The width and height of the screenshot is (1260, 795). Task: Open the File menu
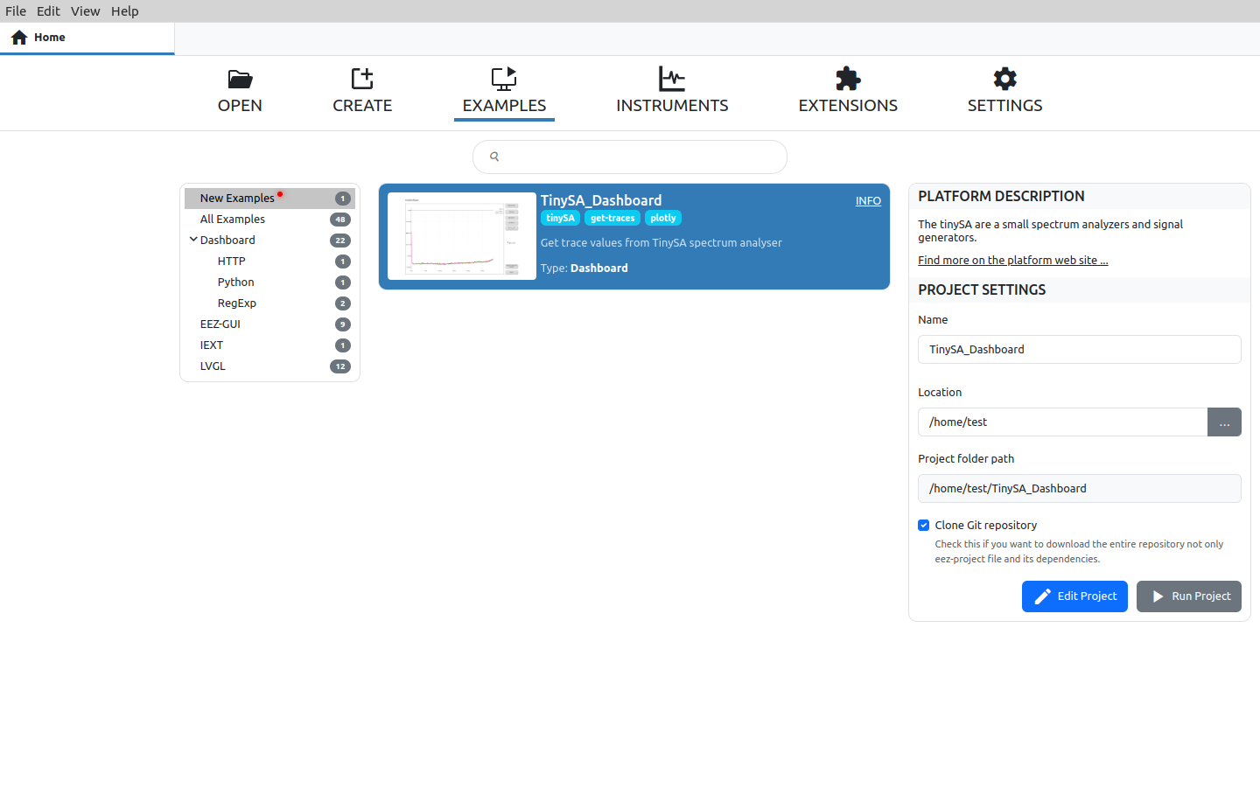[x=16, y=11]
